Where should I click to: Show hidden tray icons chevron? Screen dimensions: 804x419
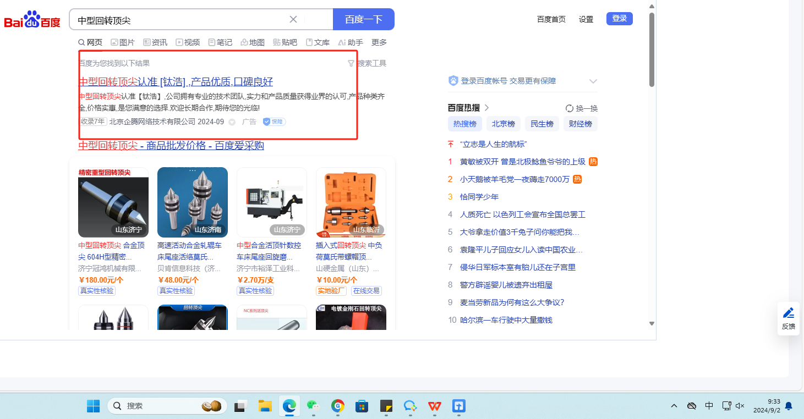674,406
